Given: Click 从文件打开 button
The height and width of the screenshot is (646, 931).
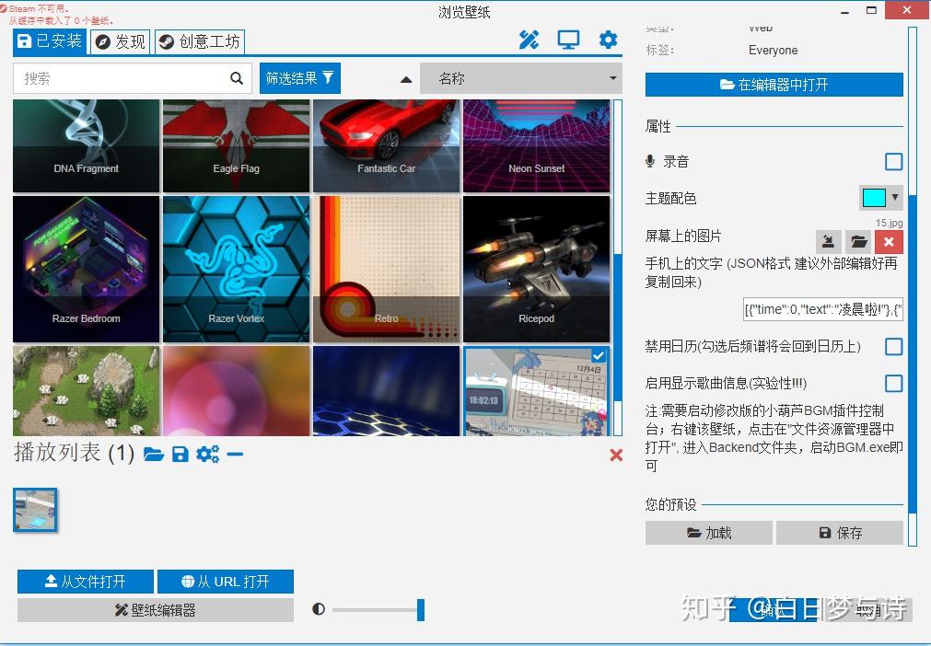Looking at the screenshot, I should coord(86,582).
